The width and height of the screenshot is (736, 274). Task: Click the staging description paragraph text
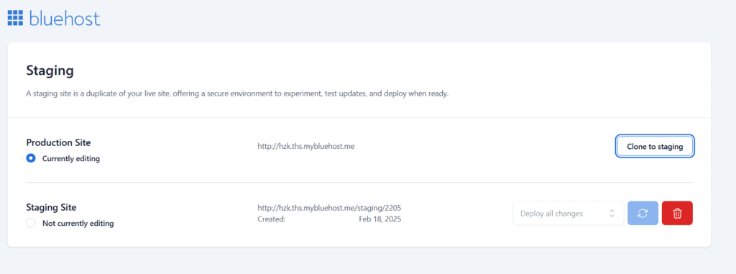coord(237,93)
